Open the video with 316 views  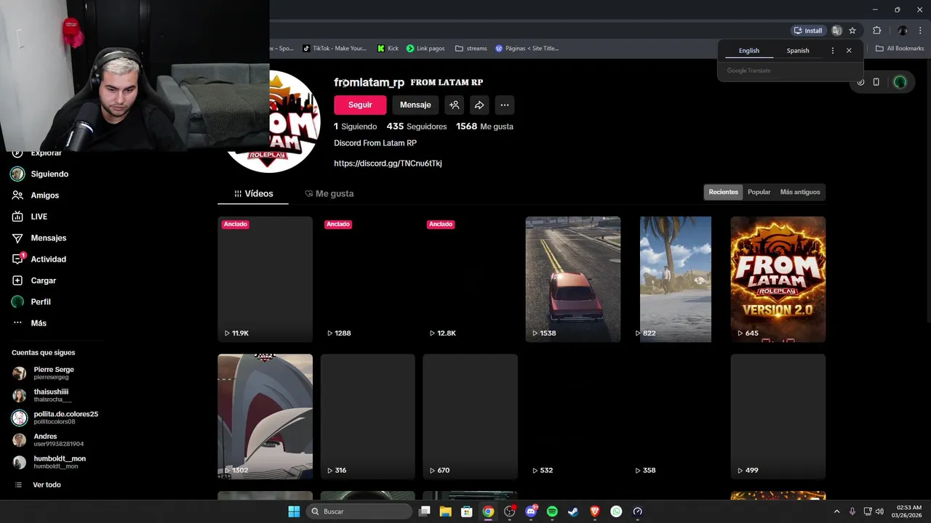(x=367, y=416)
